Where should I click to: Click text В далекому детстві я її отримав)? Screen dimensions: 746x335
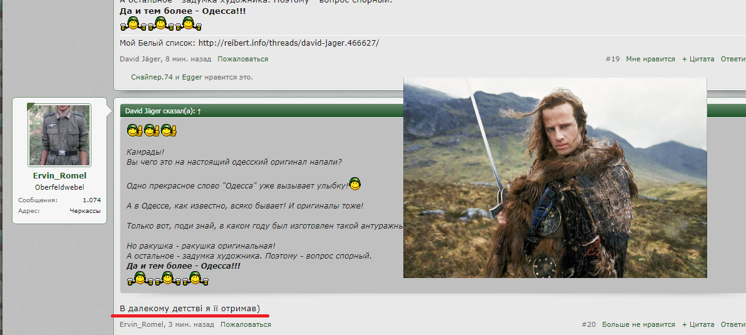pos(190,309)
